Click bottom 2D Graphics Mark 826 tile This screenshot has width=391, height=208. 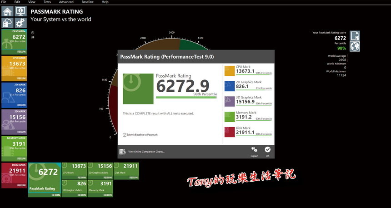coord(74,188)
